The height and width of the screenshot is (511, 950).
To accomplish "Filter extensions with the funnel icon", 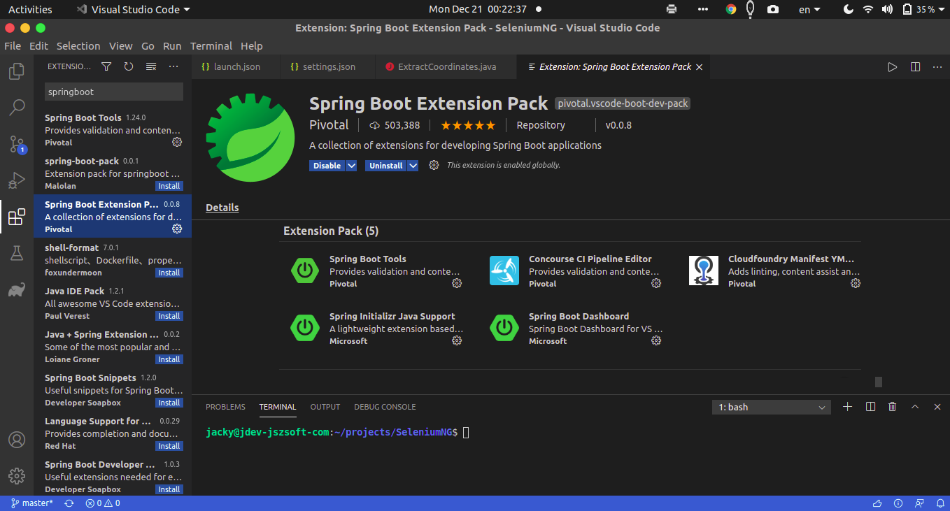I will [x=106, y=66].
